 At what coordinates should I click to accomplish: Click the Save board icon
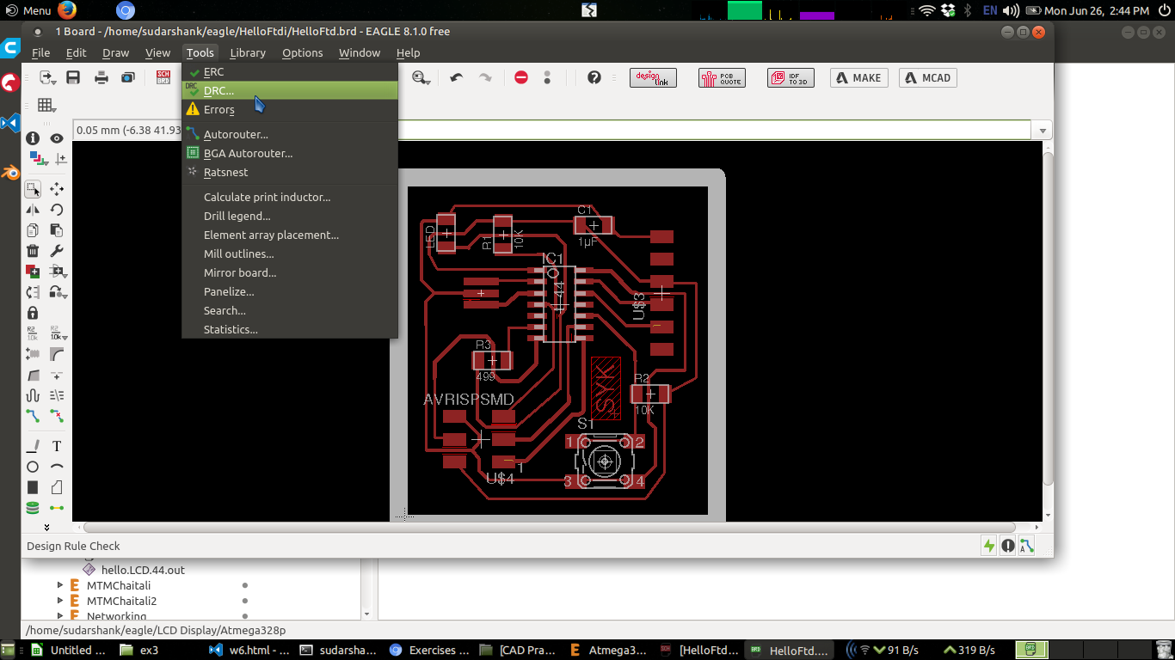pos(73,77)
